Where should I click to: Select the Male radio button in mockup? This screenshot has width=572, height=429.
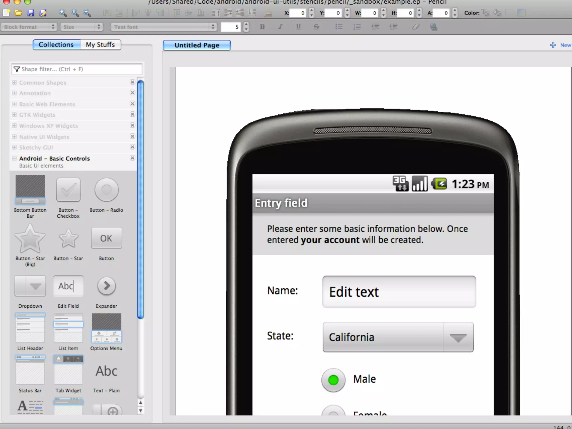click(333, 380)
